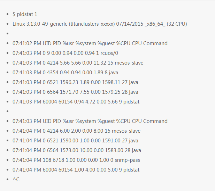This screenshot has height=191, width=215.
Task: Click the snmp-pass process row
Action: coord(76,160)
